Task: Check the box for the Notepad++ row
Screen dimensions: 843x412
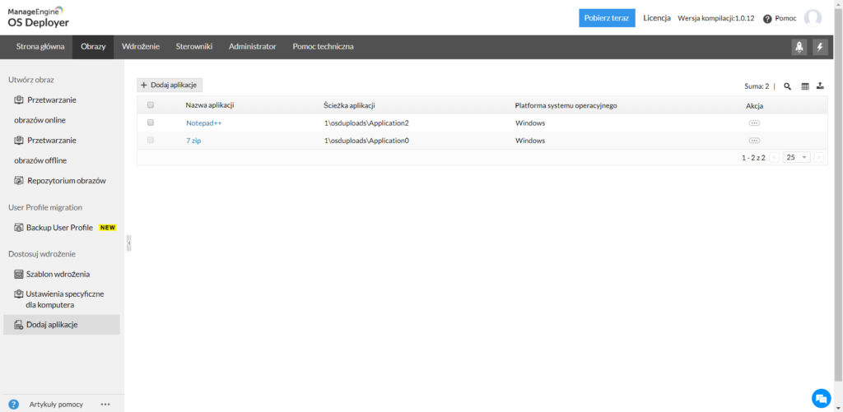Action: pos(150,123)
